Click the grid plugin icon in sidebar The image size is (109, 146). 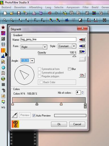coord(3,85)
